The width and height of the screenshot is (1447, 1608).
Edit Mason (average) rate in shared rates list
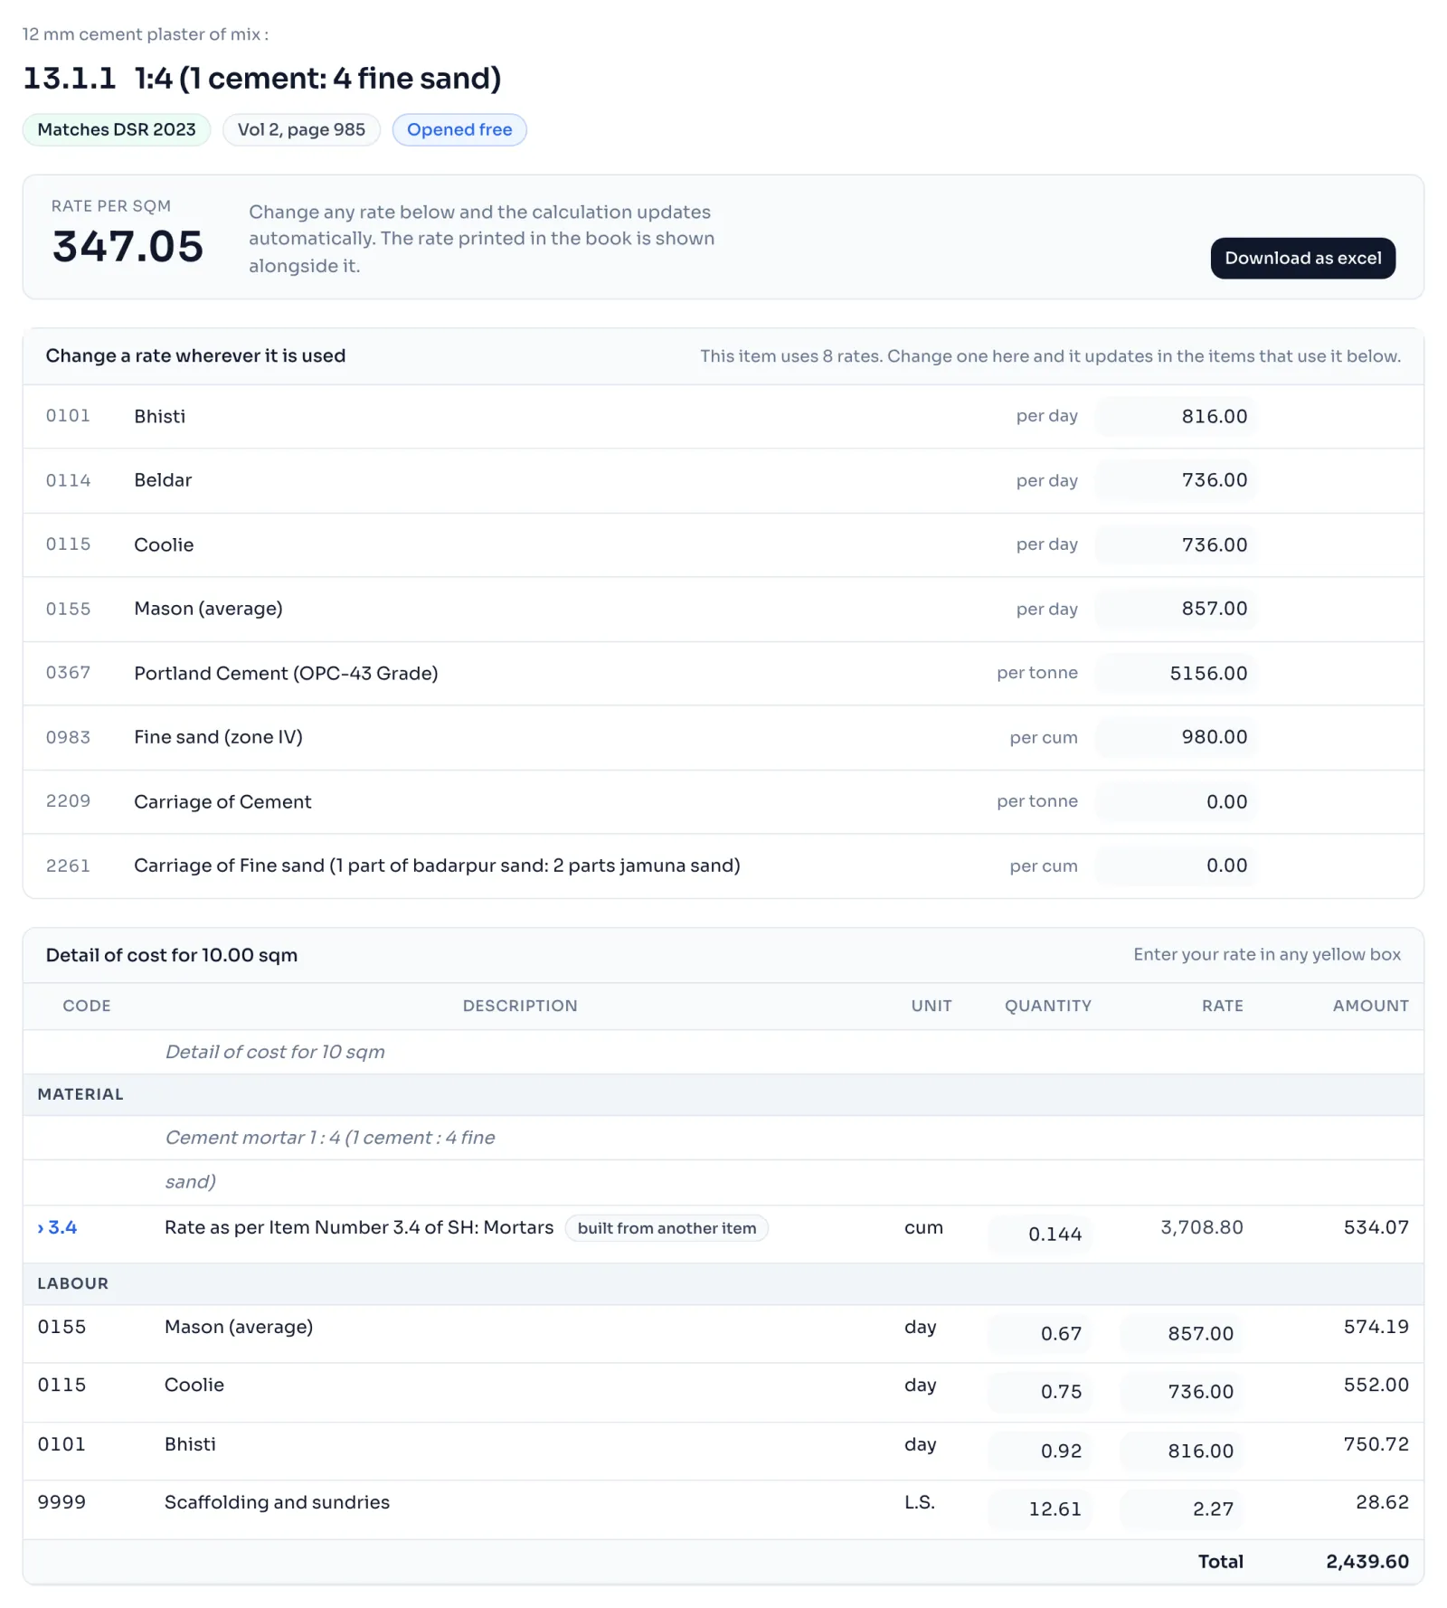pos(1176,609)
